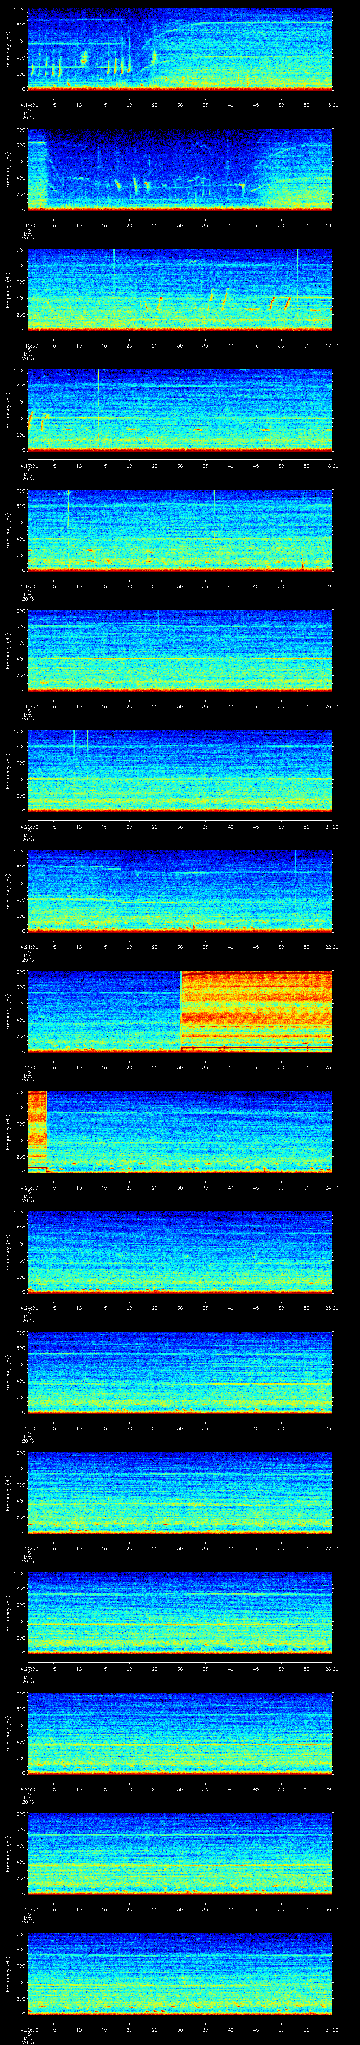The height and width of the screenshot is (2045, 360).
Task: Click the red noise block starting the 4:23:00 spectrogram
Action: [x=37, y=1127]
